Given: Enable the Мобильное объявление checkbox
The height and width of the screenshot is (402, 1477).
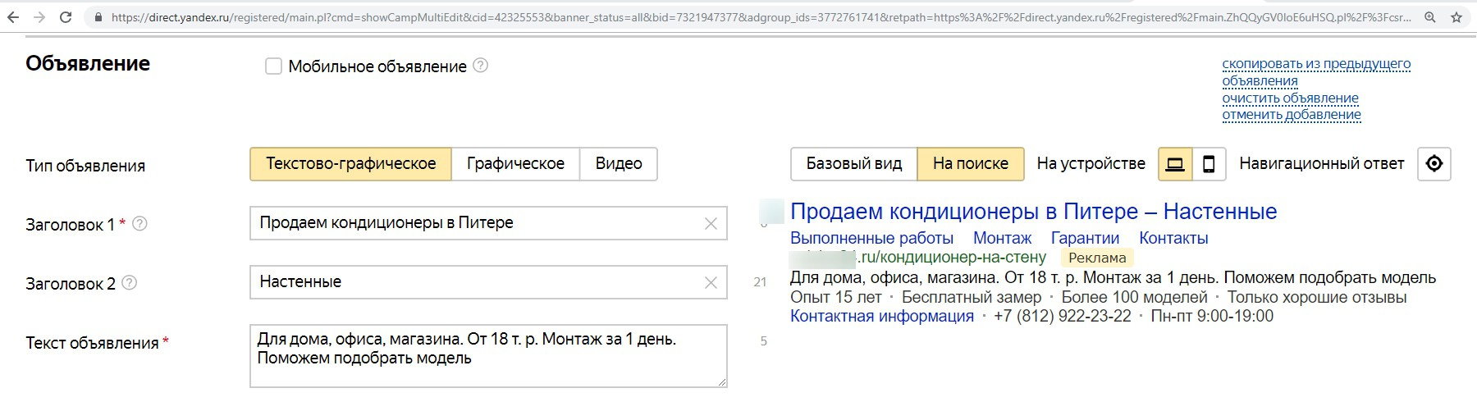Looking at the screenshot, I should point(273,66).
